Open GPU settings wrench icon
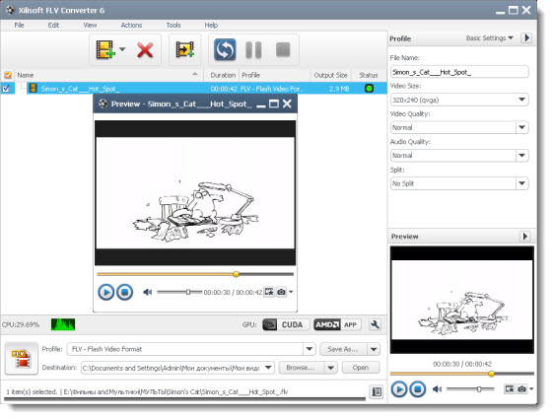The width and height of the screenshot is (552, 419). 375,324
